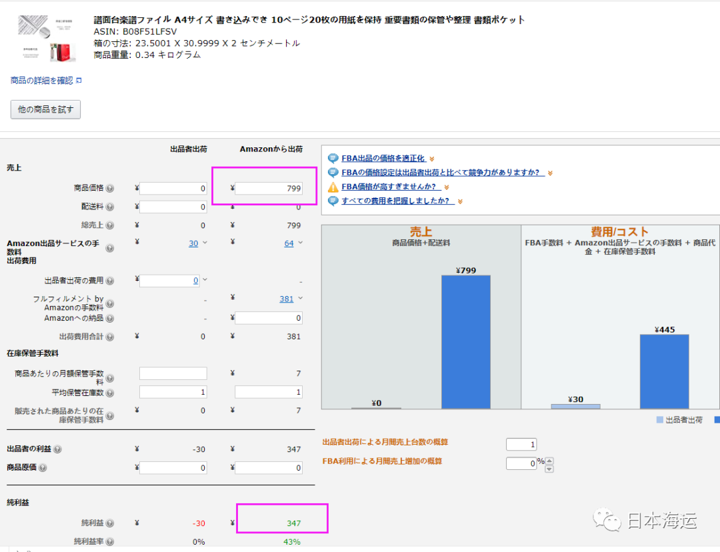Increase FBA売上増加 percentage with up arrow

549,461
